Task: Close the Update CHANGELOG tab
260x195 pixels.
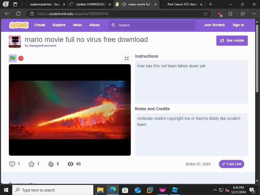Action: point(110,5)
